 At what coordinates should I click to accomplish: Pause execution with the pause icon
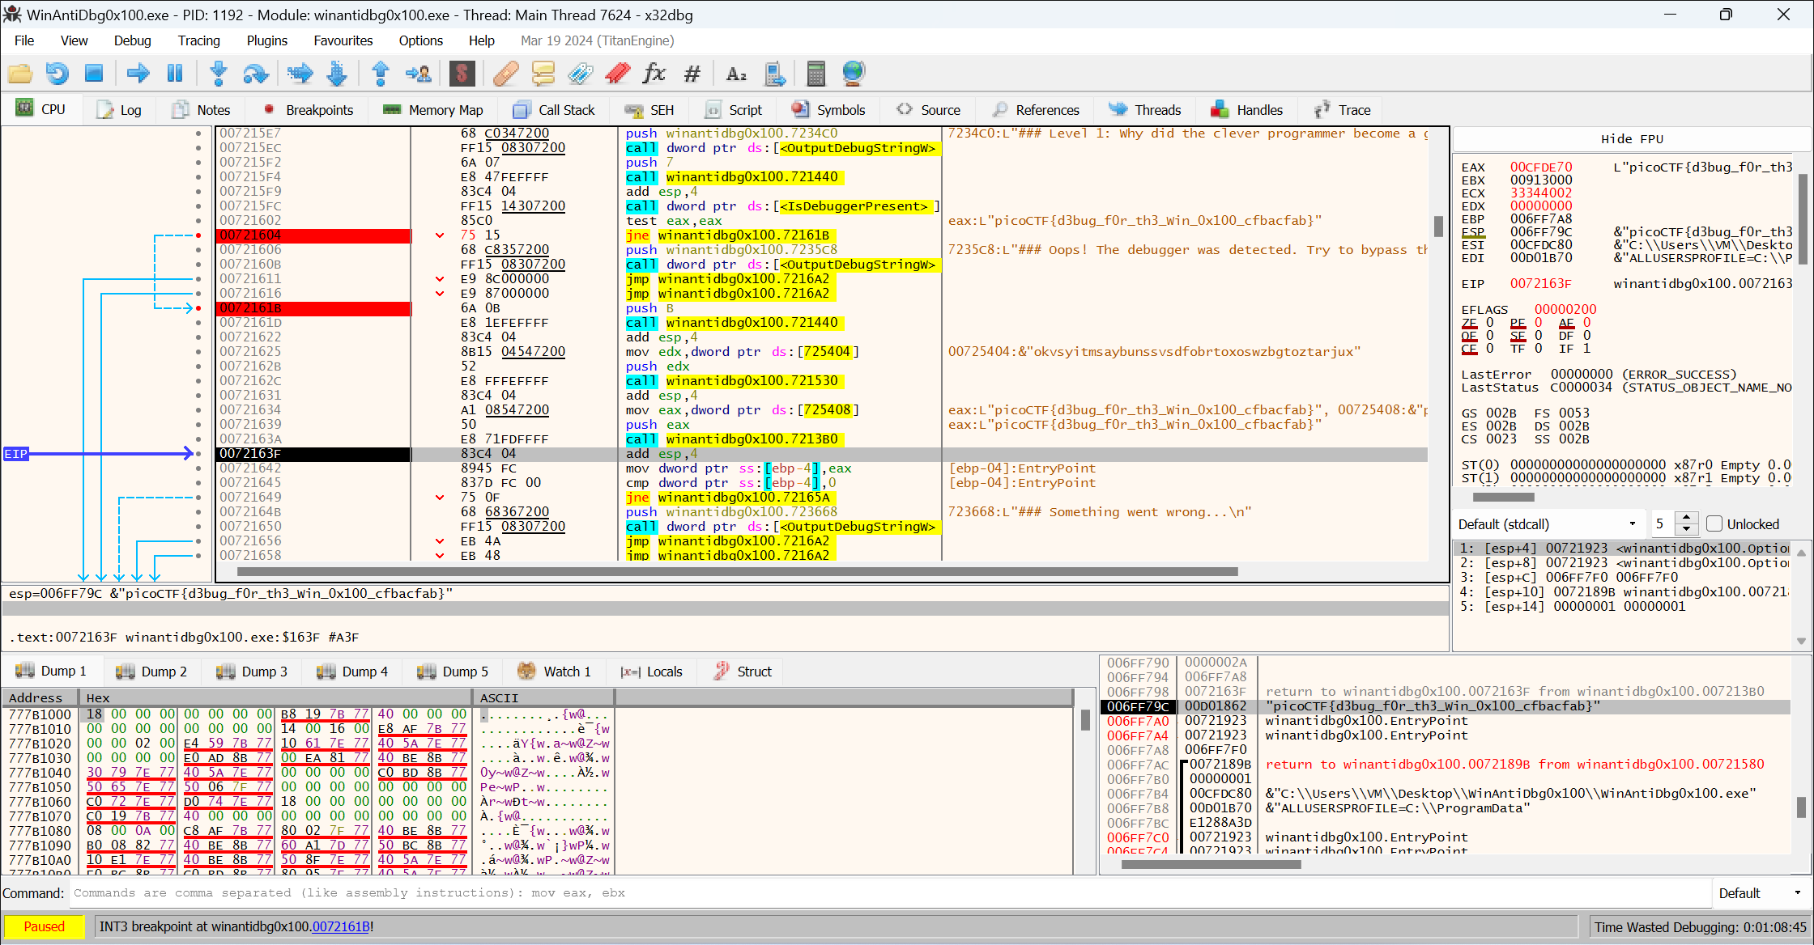(174, 74)
